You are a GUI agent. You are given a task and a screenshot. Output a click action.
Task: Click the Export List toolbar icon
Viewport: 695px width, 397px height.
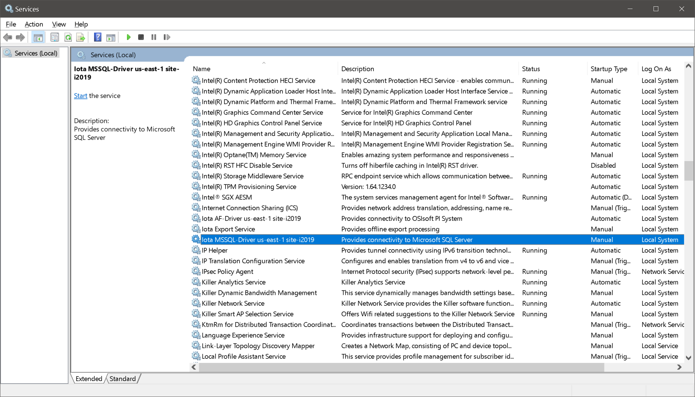(x=81, y=37)
